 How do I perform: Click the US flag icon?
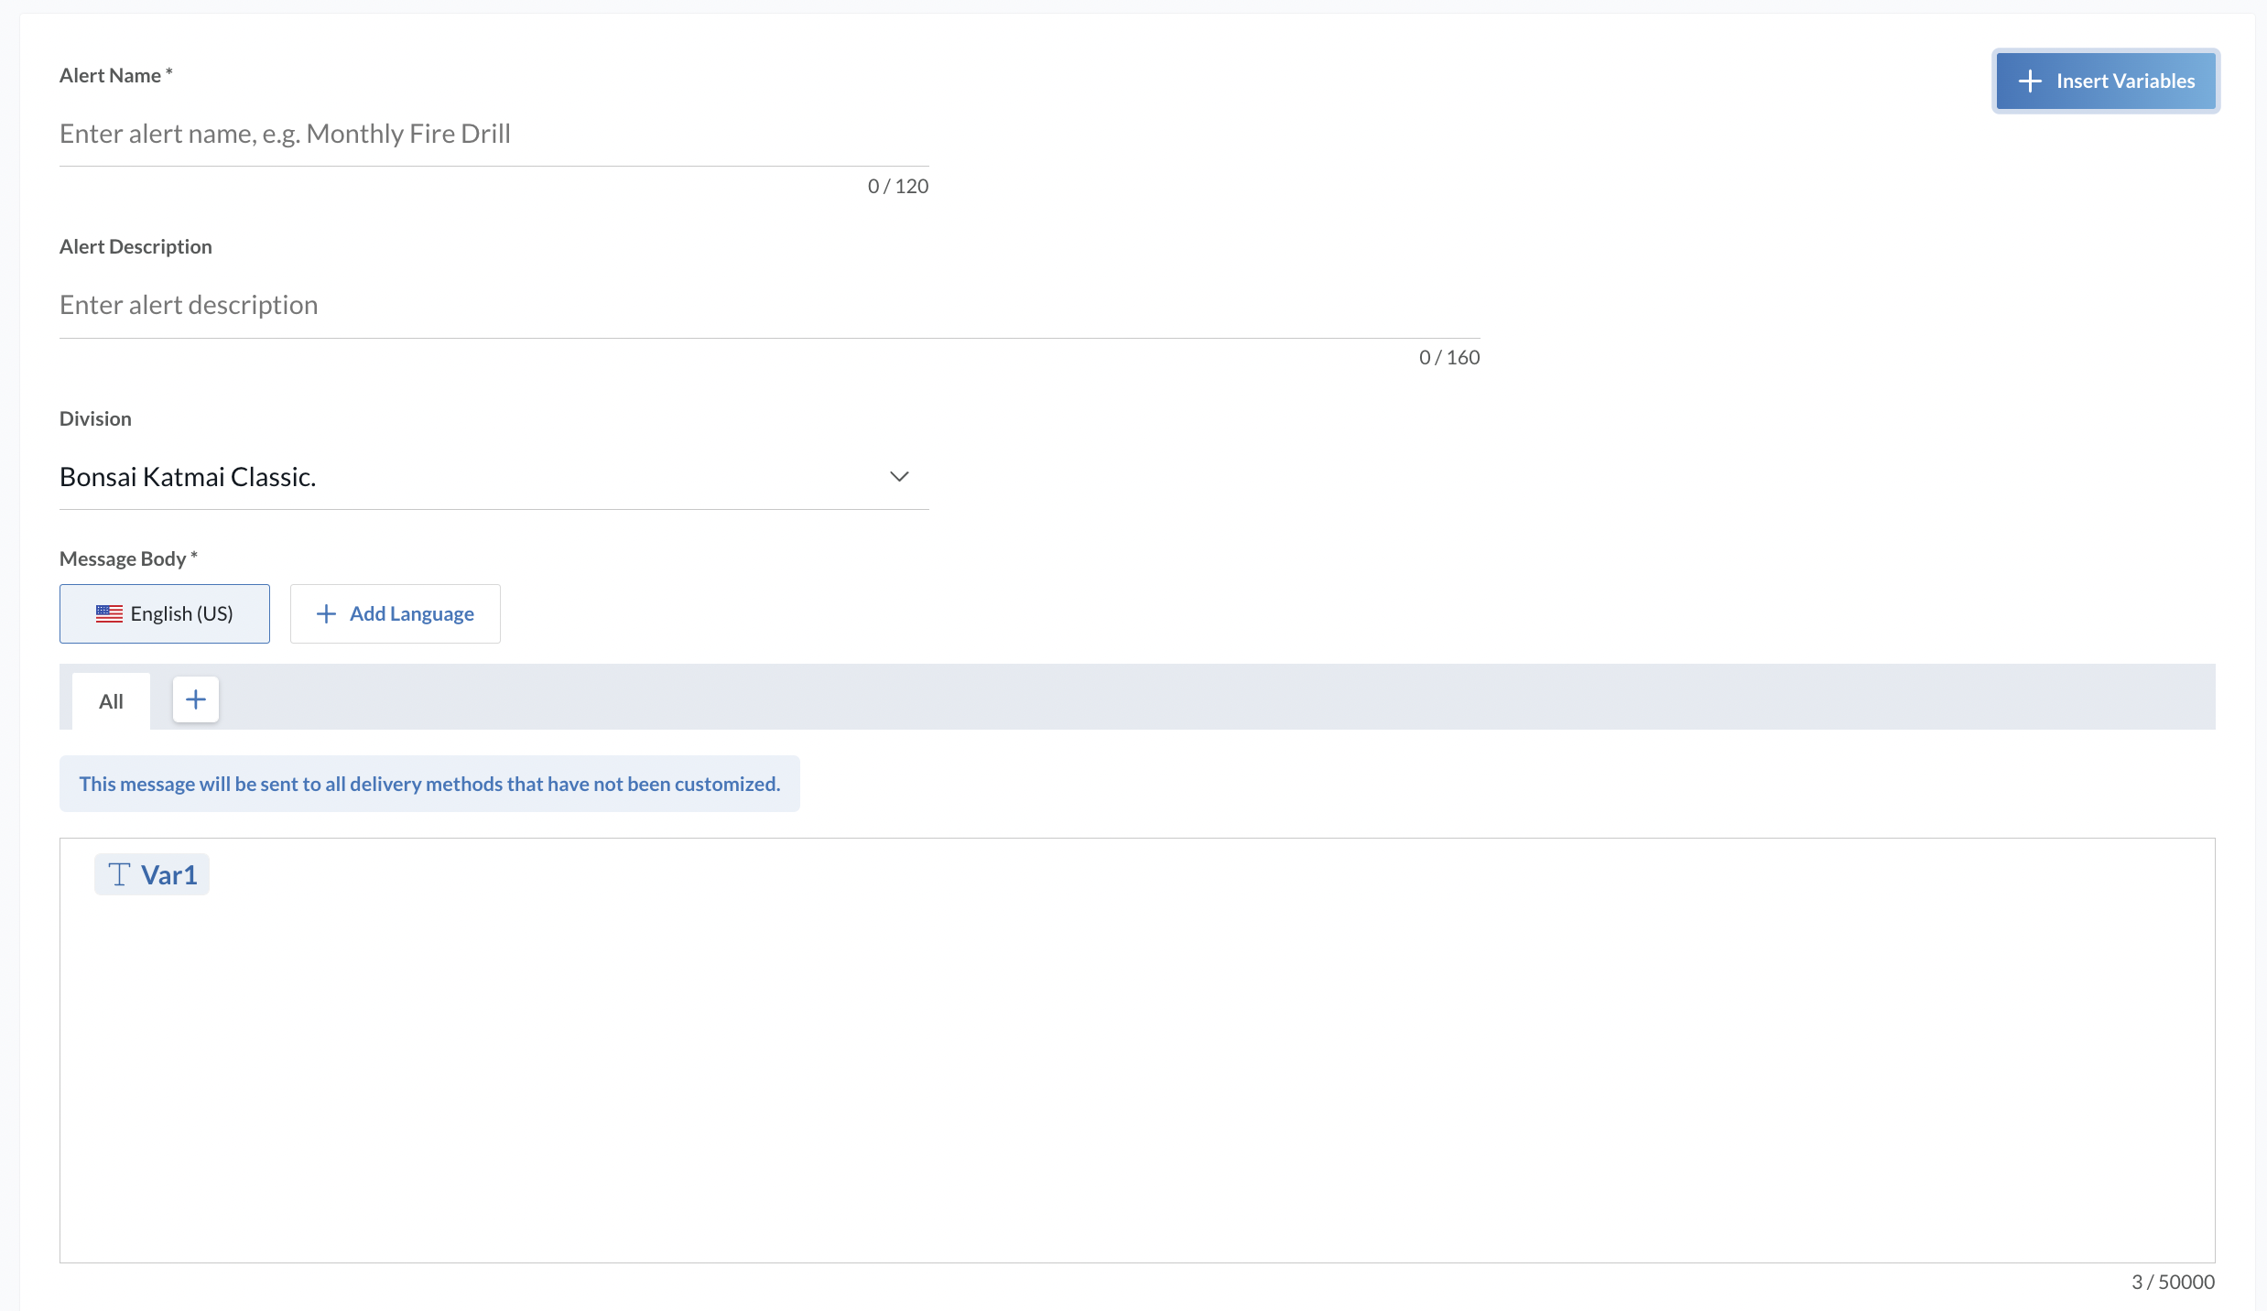click(x=109, y=613)
